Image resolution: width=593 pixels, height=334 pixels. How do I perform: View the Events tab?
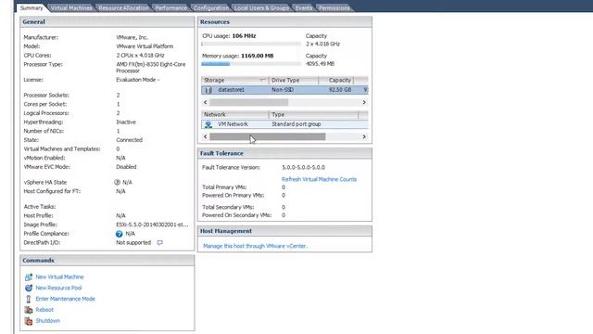(x=304, y=7)
